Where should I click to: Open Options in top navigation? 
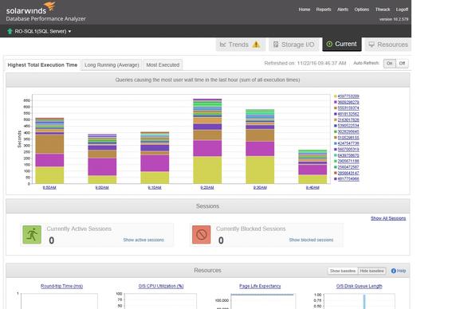(362, 10)
